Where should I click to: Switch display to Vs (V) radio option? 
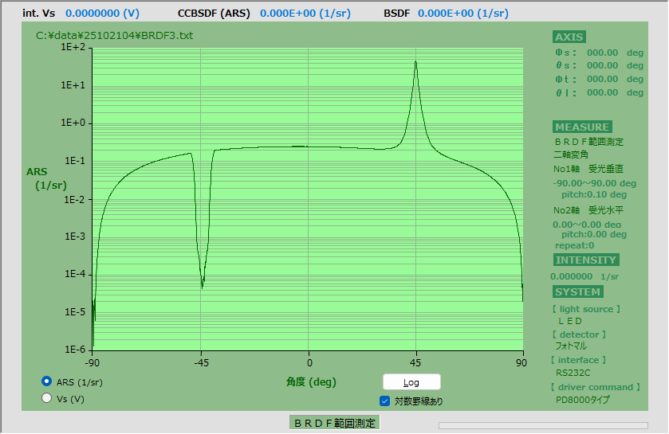(x=47, y=397)
